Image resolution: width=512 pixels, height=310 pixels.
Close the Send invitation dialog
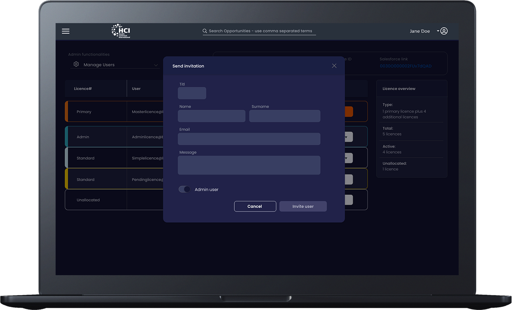click(334, 66)
